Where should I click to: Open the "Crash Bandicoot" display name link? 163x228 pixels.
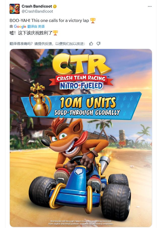[37, 6]
